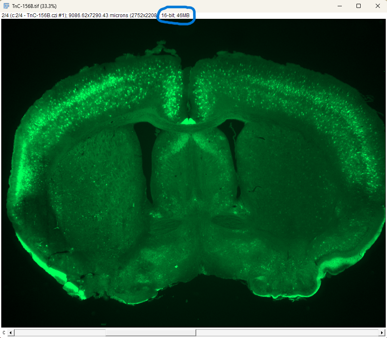
Task: Click the slider track left of thumb
Action: click(x=59, y=333)
